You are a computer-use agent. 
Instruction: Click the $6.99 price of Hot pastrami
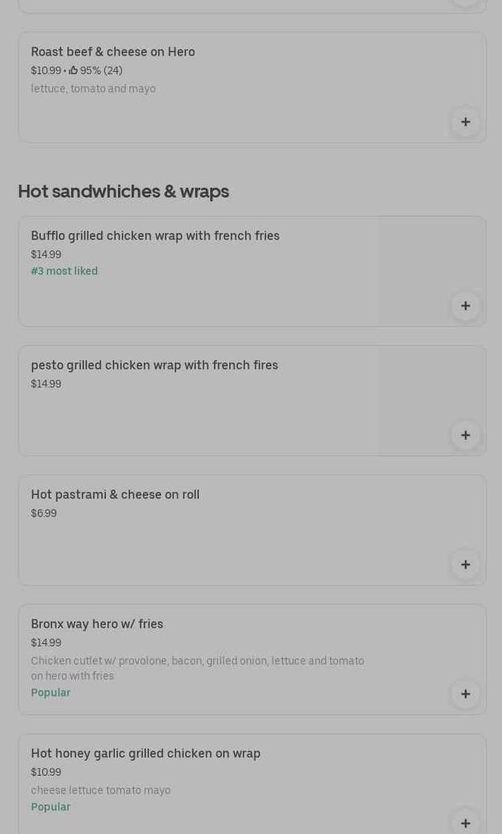coord(44,513)
